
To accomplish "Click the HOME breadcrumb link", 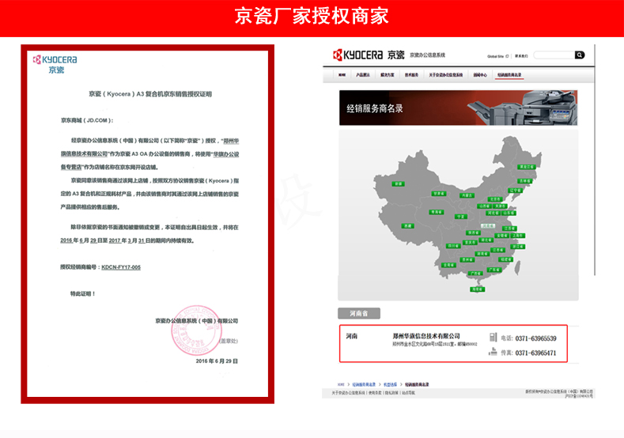I will click(341, 385).
